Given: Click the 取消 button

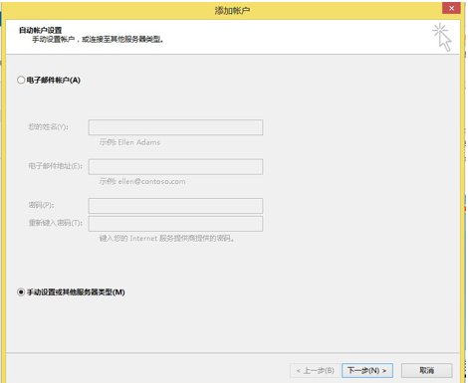Looking at the screenshot, I should tap(426, 370).
